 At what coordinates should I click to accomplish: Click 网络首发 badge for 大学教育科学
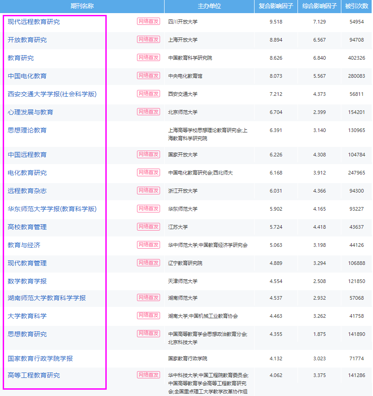pos(148,316)
